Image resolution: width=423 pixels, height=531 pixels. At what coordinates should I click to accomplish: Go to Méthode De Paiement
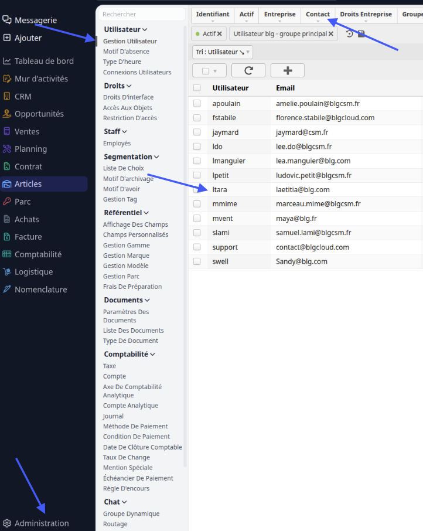click(135, 426)
